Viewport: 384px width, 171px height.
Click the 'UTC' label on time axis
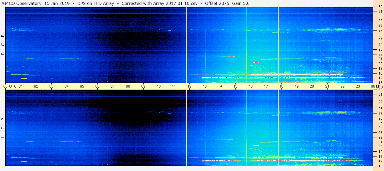click(x=13, y=86)
